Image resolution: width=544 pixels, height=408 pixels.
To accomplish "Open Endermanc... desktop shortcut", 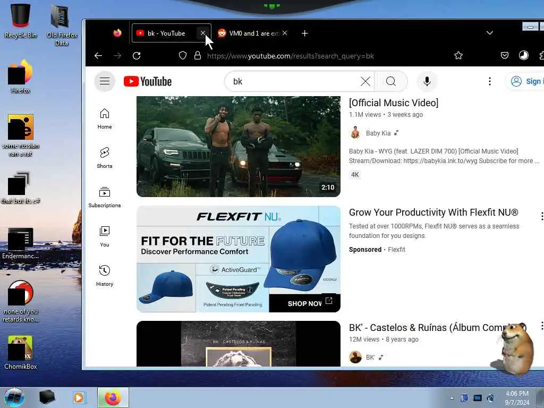I will coord(21,243).
